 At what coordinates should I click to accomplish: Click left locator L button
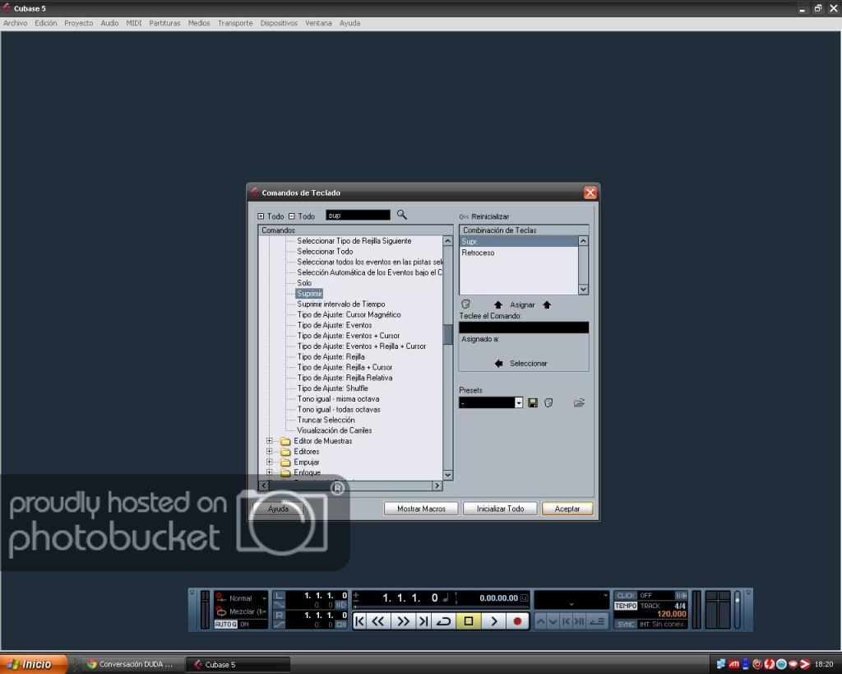(x=279, y=596)
